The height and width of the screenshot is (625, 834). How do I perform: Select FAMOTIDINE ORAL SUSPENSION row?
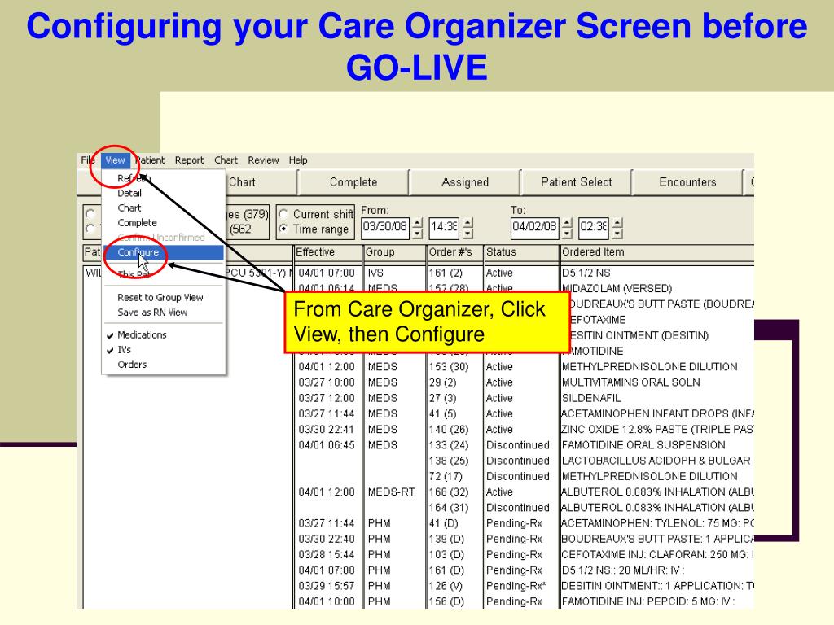coord(525,445)
